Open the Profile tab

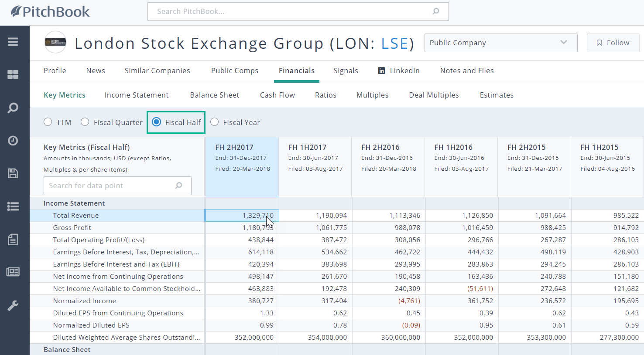pos(55,71)
